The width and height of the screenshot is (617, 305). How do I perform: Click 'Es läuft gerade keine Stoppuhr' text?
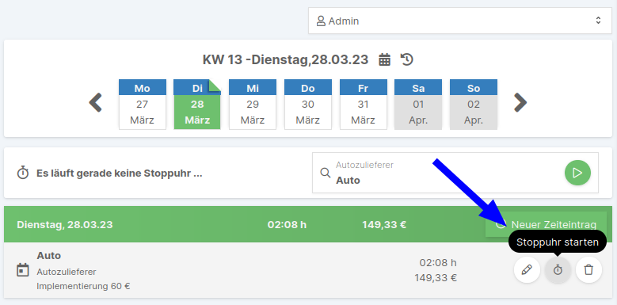coord(120,173)
